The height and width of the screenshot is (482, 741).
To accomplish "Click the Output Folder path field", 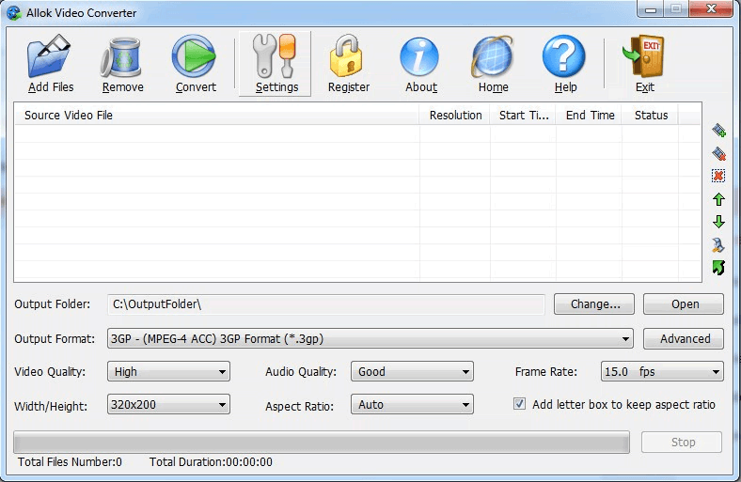I will click(x=326, y=304).
